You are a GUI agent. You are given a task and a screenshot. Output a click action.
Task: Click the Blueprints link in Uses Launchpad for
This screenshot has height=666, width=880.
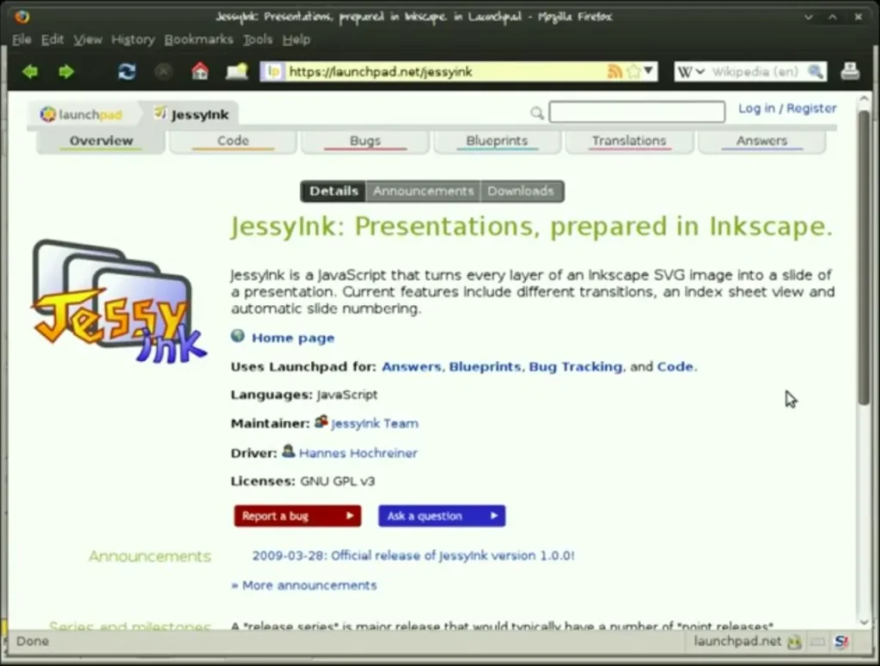tap(485, 367)
